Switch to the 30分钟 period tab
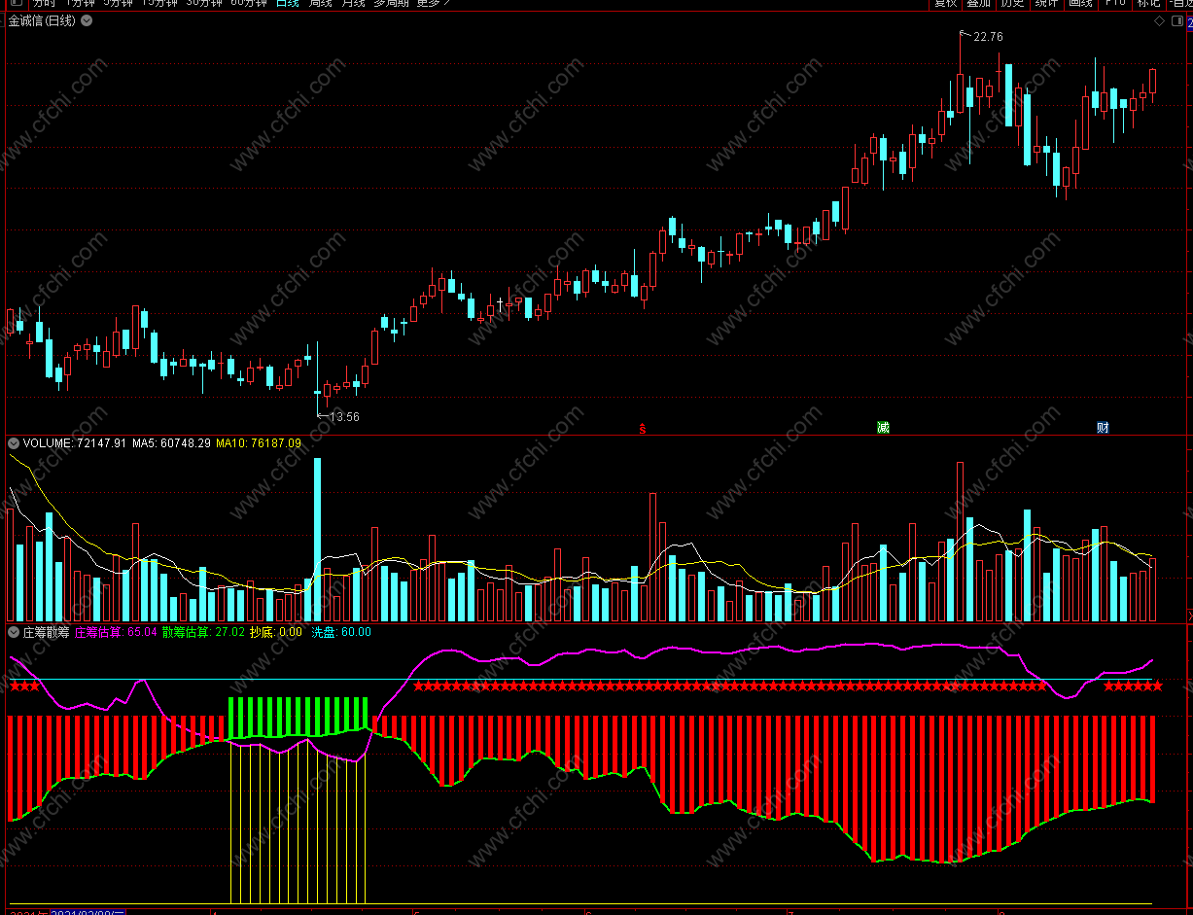Viewport: 1193px width, 915px height. 204,4
